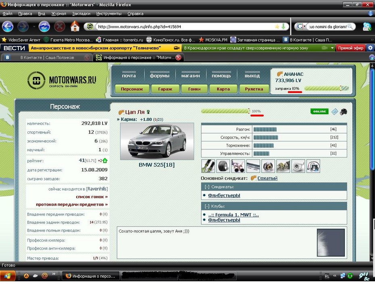The image size is (375, 293).
Task: Click the camera icon near ONLINE badge
Action: point(344,111)
